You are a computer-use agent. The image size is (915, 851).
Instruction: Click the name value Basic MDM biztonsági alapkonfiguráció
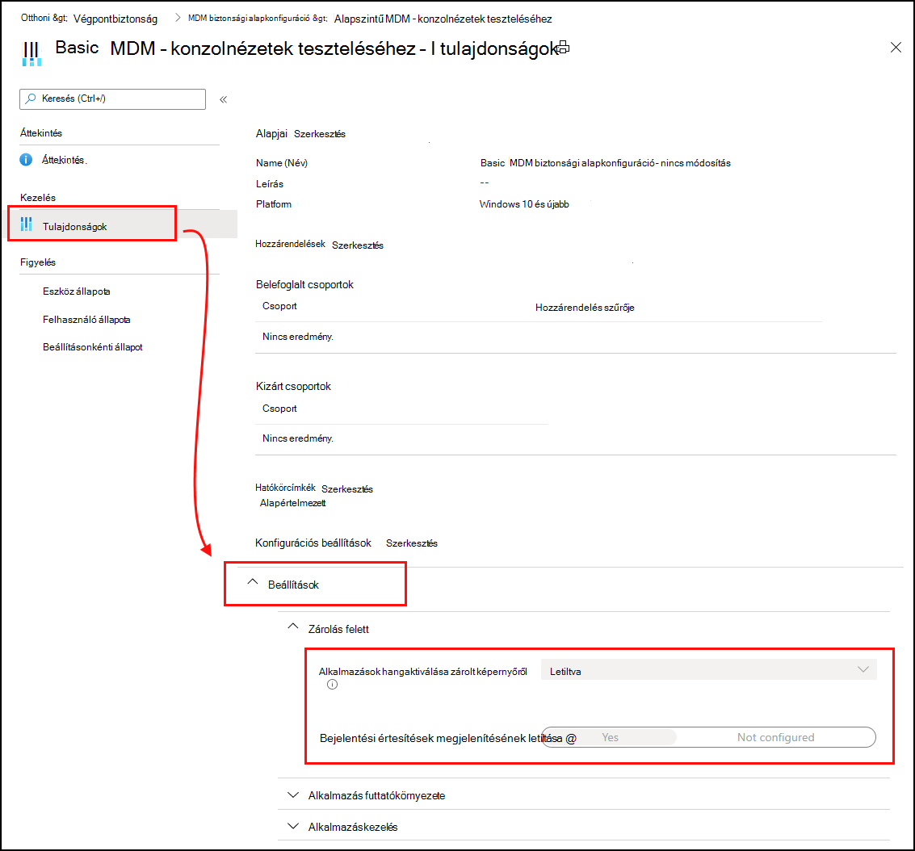tap(605, 163)
